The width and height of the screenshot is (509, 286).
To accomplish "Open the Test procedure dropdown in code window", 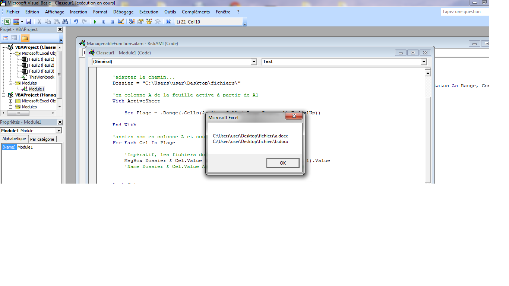I will [423, 62].
